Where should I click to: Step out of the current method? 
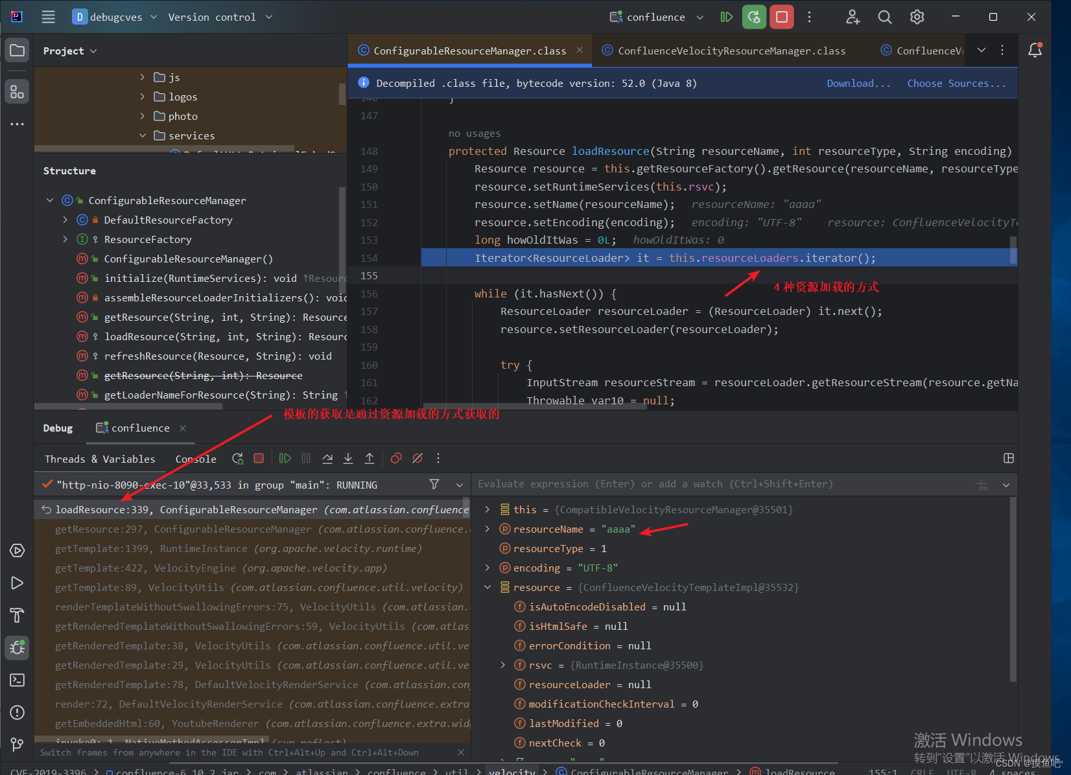370,458
